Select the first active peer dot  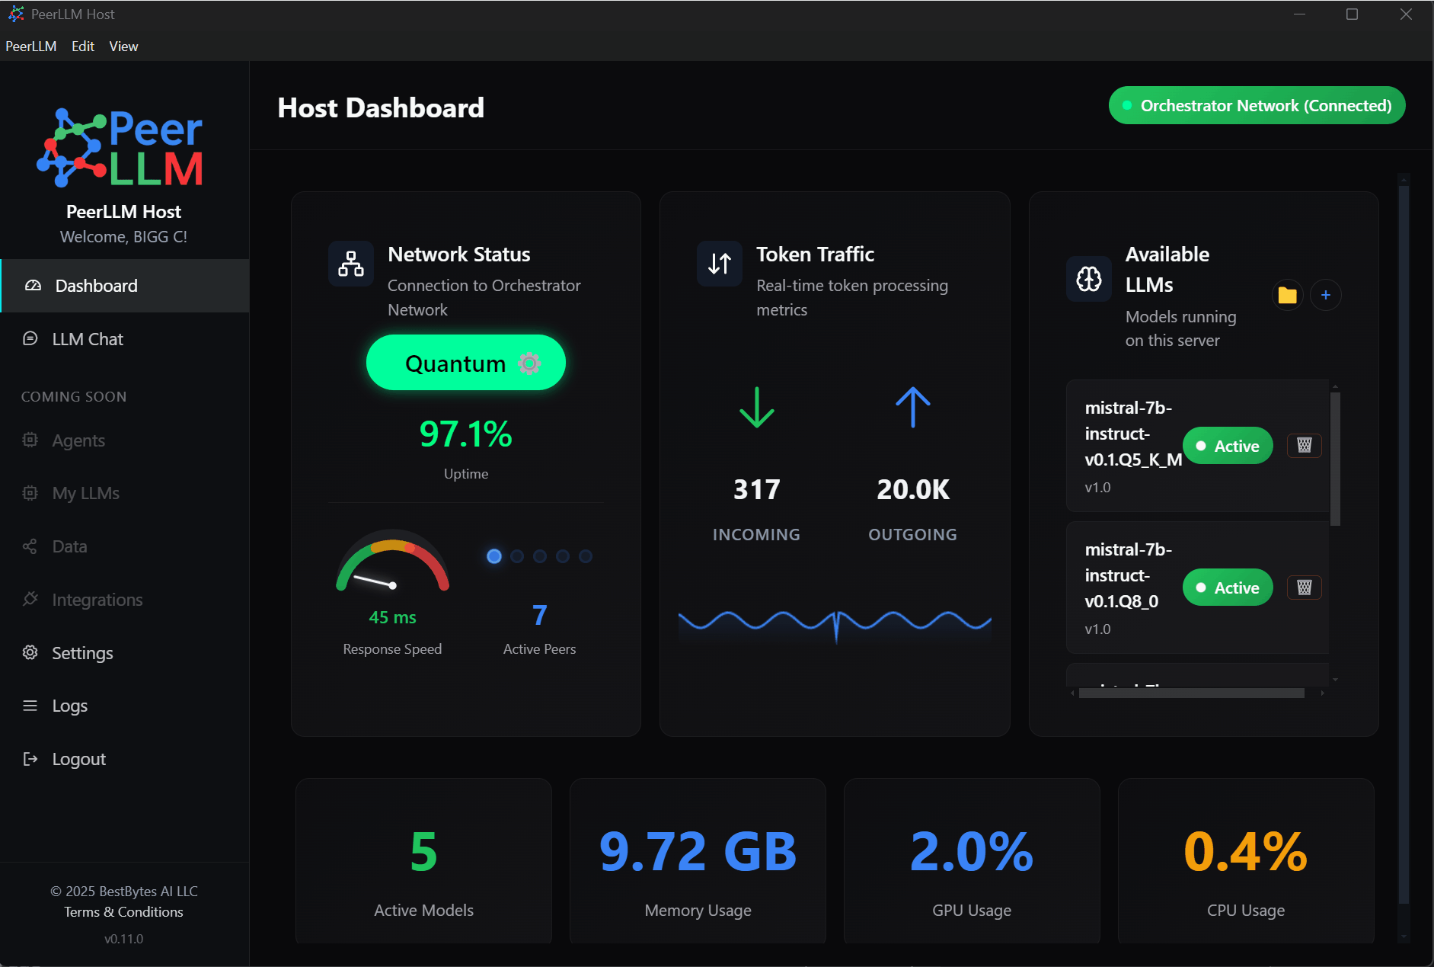(x=494, y=556)
